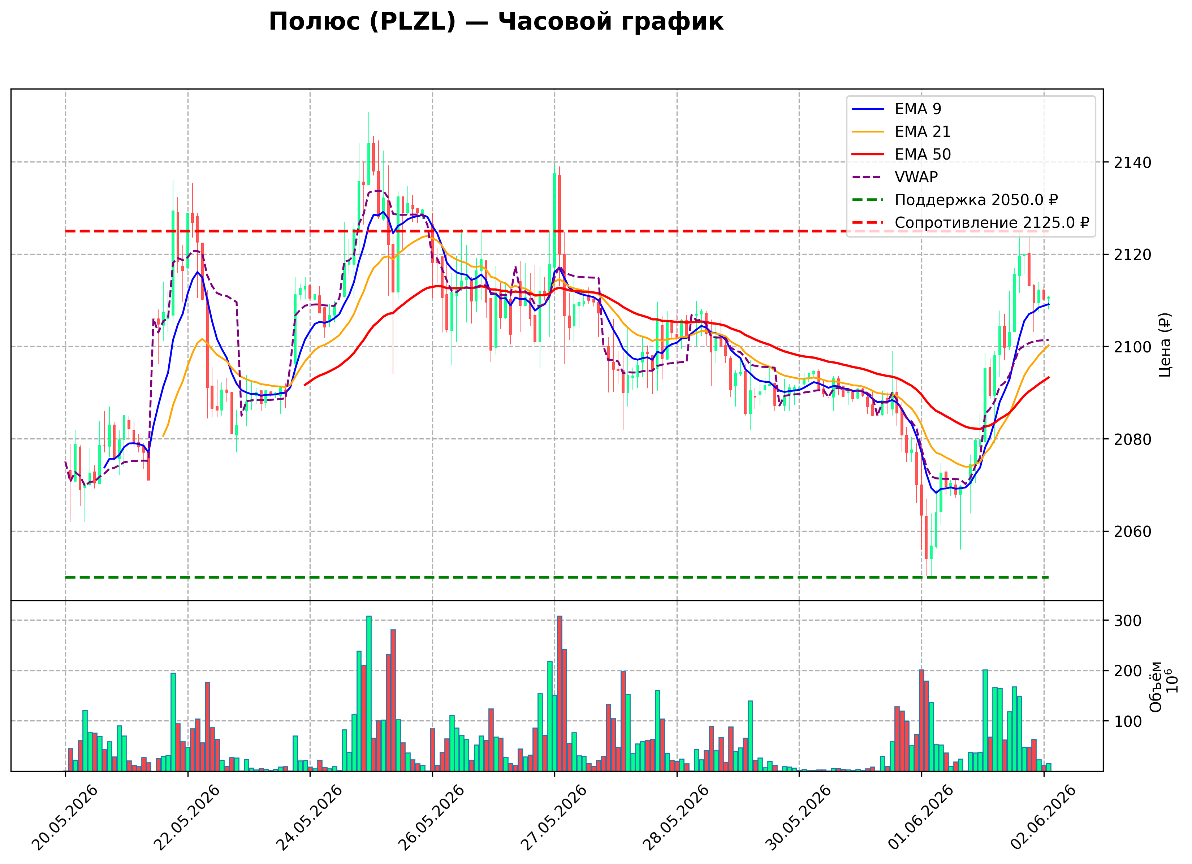1192x864 pixels.
Task: Click the date label 20.05.2026
Action: pyautogui.click(x=64, y=818)
